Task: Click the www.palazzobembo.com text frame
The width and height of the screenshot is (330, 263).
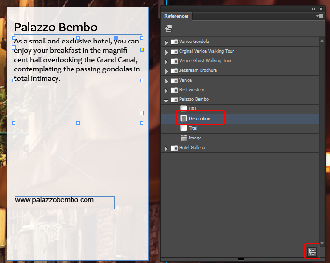Action: click(65, 203)
